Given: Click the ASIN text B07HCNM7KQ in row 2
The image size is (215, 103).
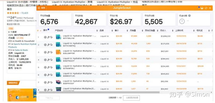Looking at the screenshot, I should pos(69,46).
